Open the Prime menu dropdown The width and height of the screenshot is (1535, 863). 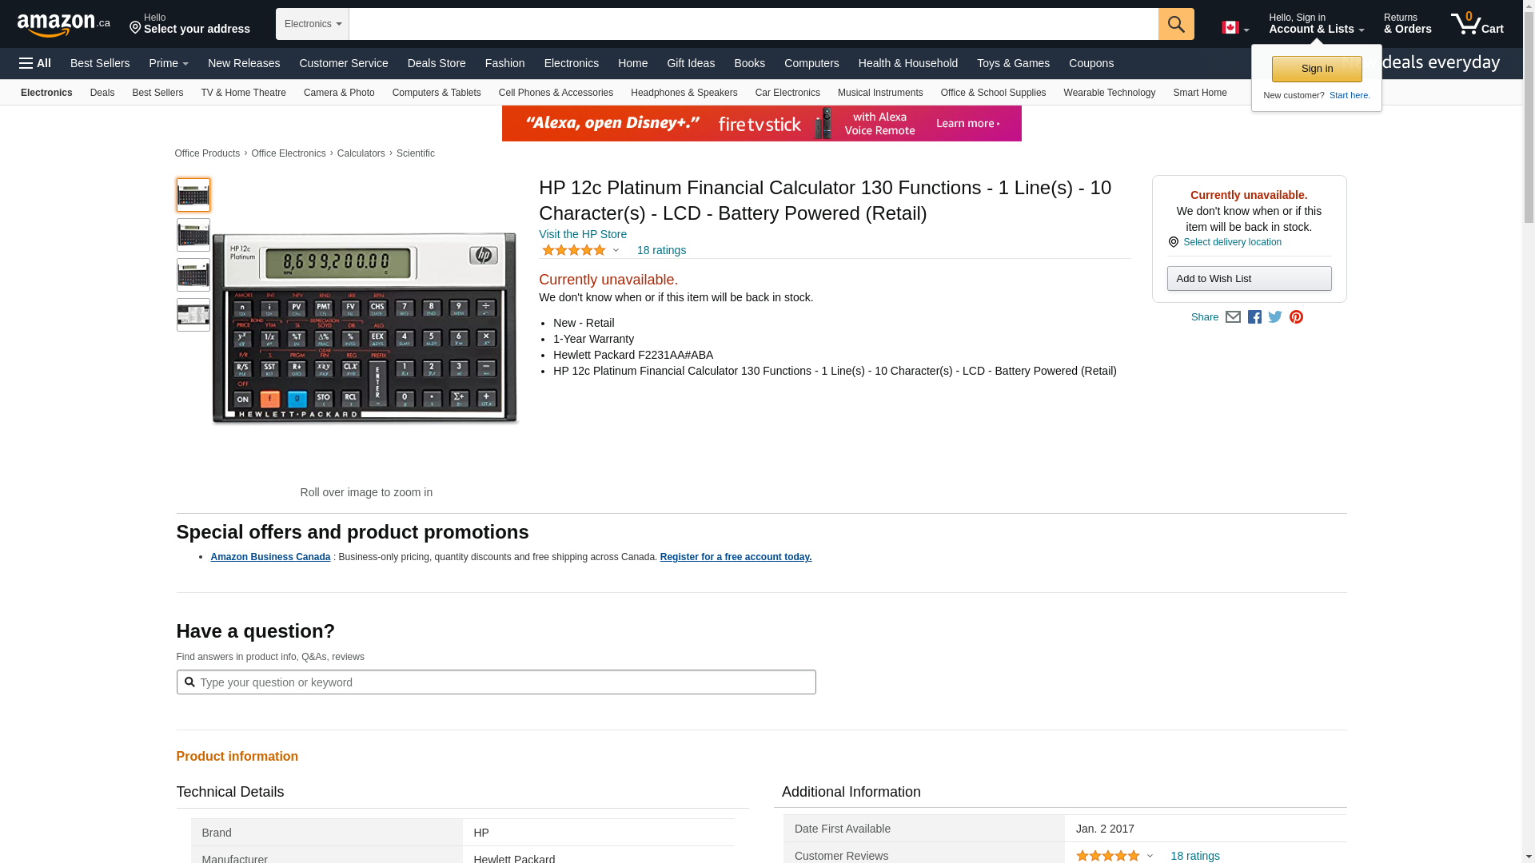(x=169, y=63)
